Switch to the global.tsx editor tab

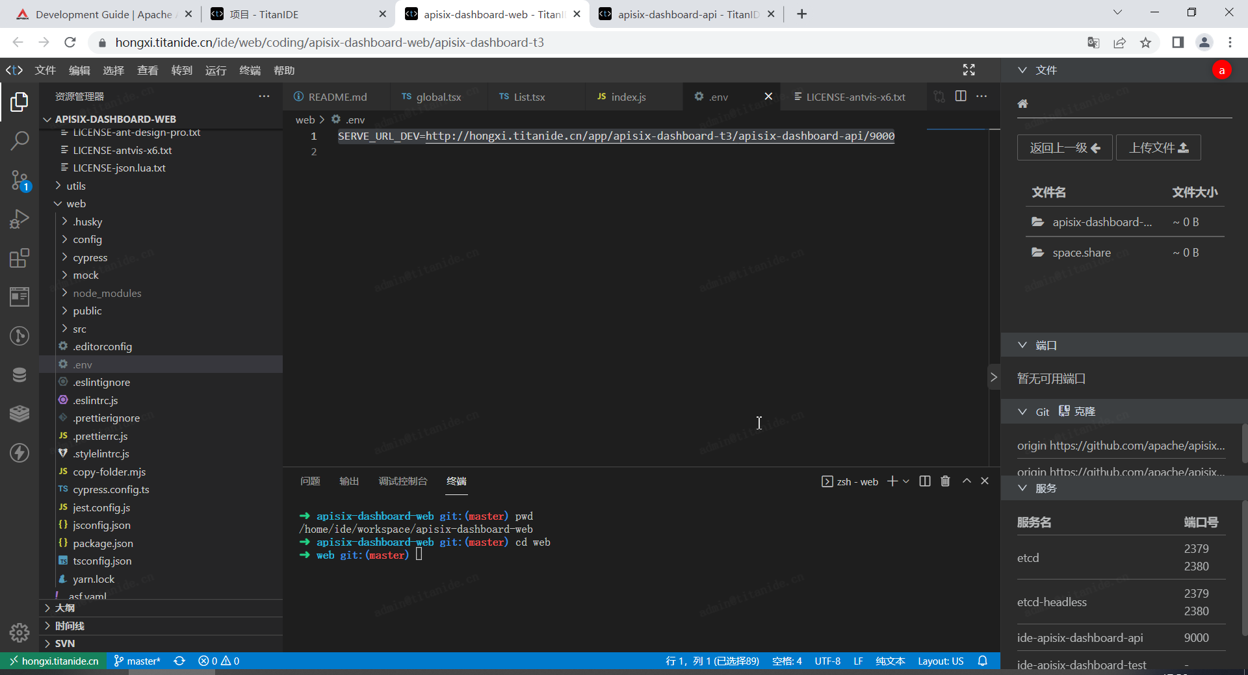click(437, 97)
